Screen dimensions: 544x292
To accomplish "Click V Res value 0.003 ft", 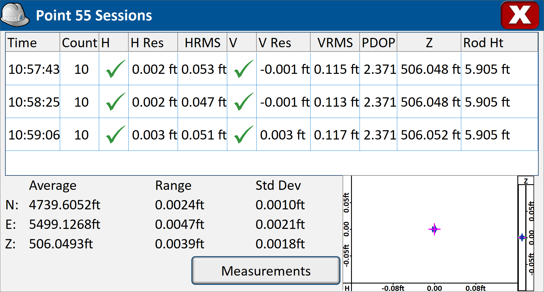I will [283, 135].
